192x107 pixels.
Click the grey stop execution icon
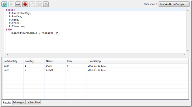coord(11,4)
